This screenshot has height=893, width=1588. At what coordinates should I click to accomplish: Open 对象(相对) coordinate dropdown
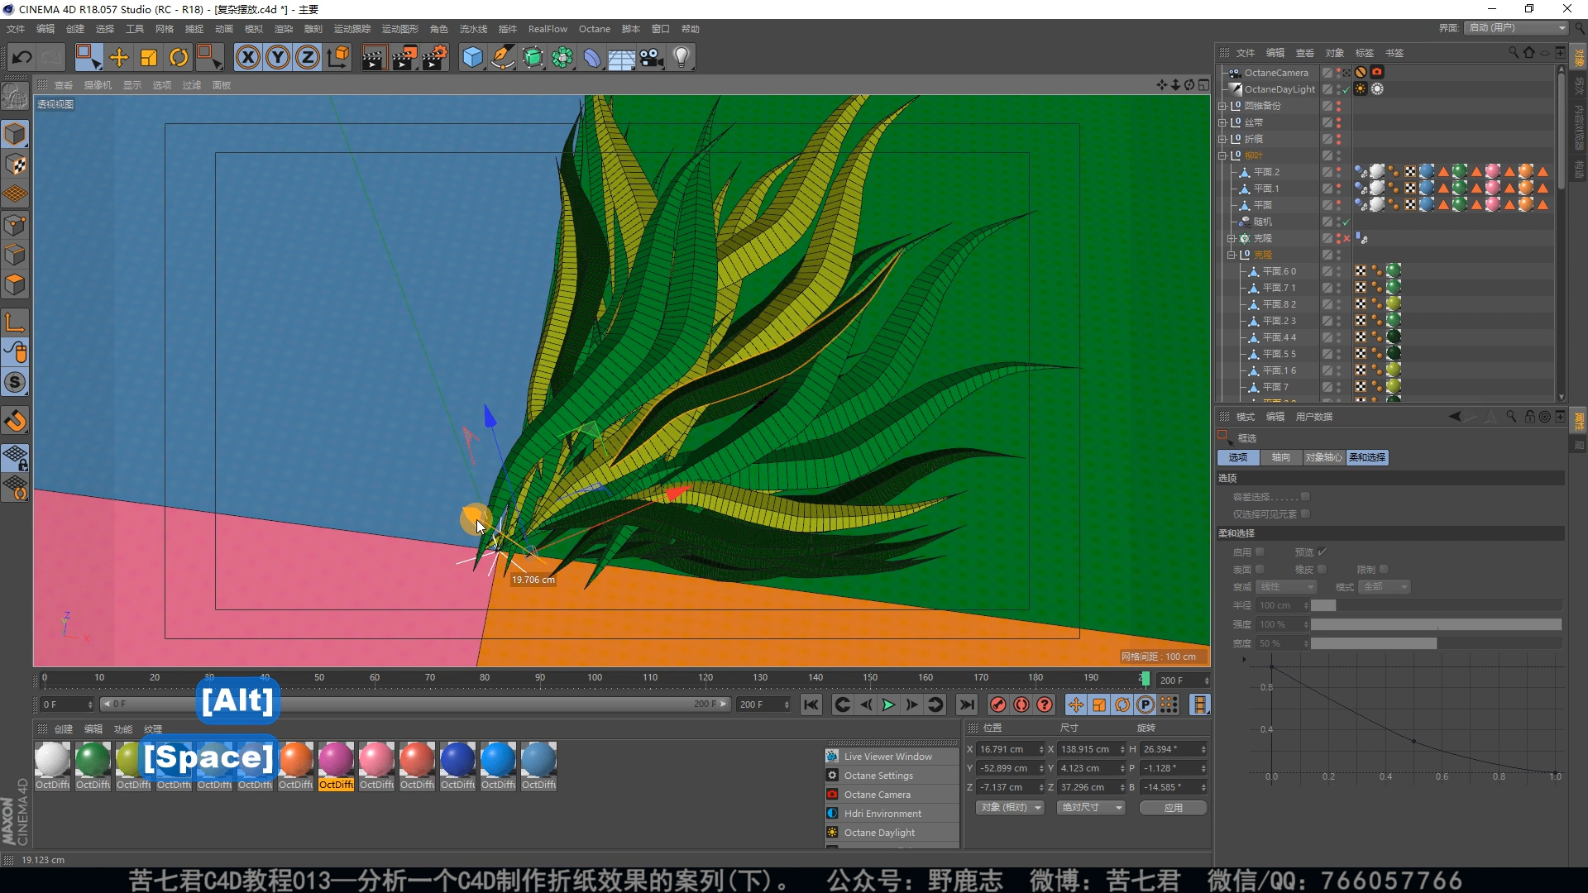(1011, 808)
